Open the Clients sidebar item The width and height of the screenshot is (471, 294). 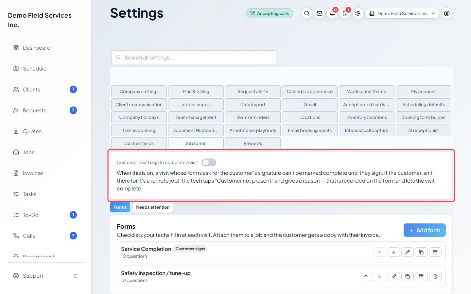pos(46,90)
